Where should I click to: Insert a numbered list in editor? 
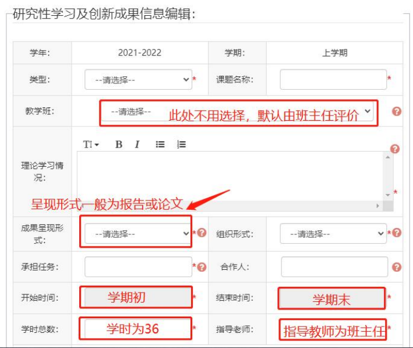point(181,145)
